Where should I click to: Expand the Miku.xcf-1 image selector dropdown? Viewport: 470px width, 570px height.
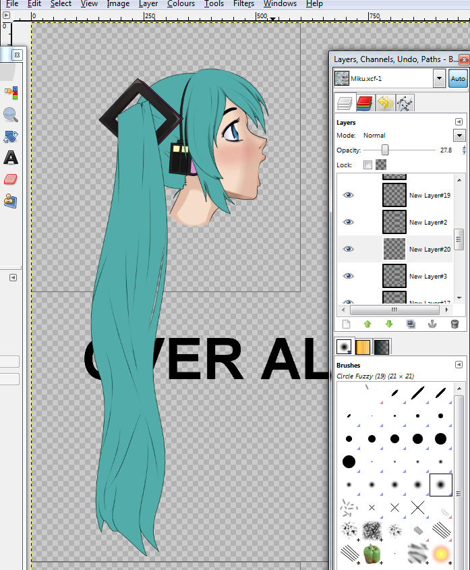[x=439, y=78]
